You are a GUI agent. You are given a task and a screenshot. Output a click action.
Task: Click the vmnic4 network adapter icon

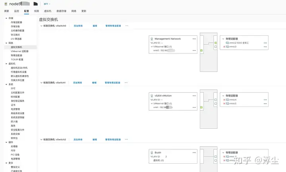227,100
